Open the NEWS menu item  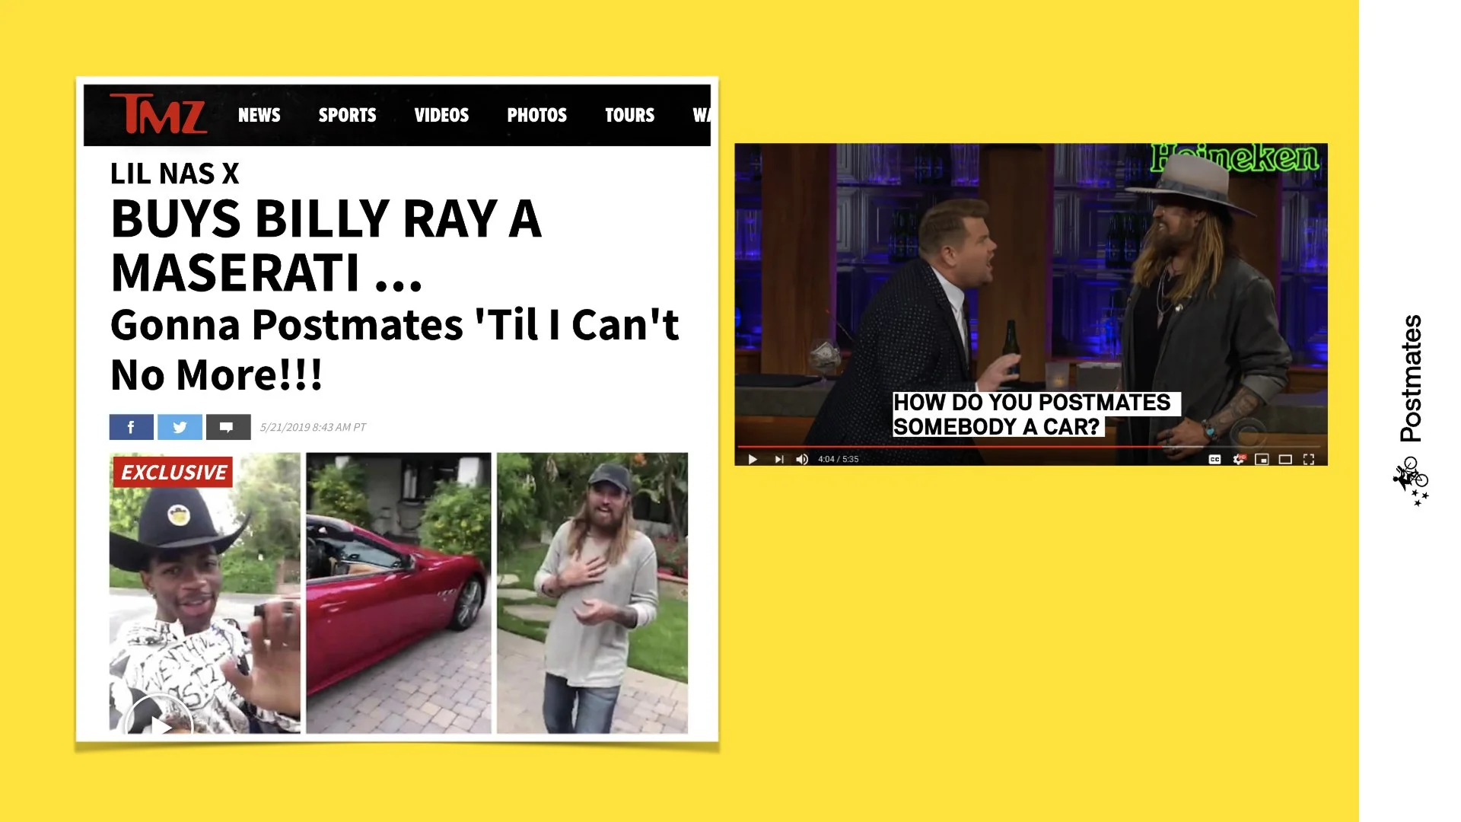259,115
